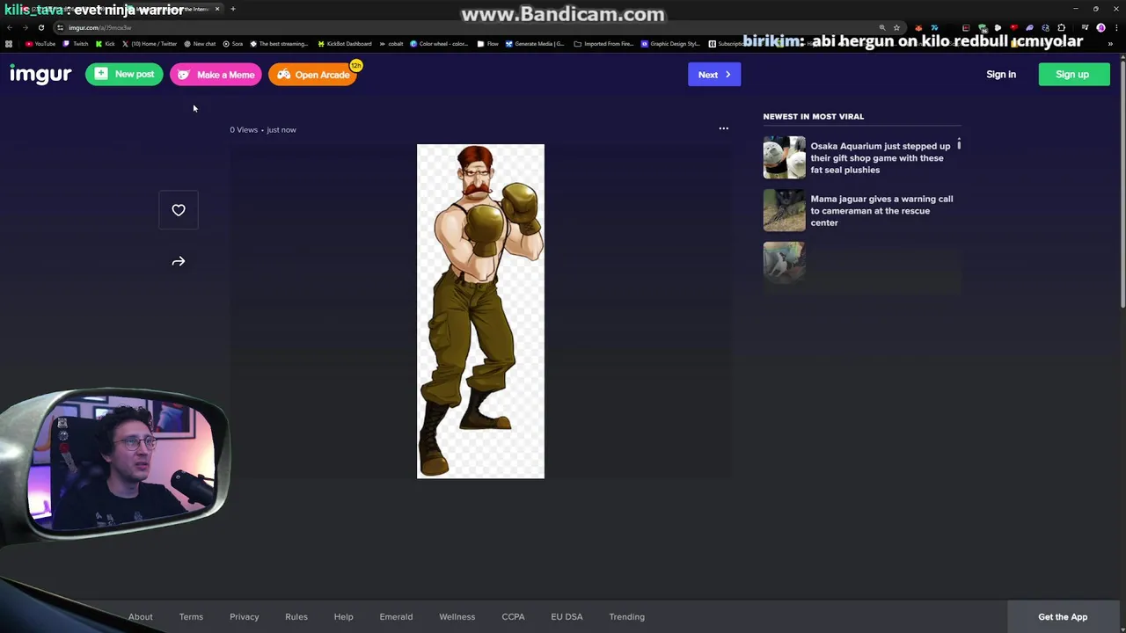
Task: Click the imgur logo to go home
Action: tap(40, 75)
